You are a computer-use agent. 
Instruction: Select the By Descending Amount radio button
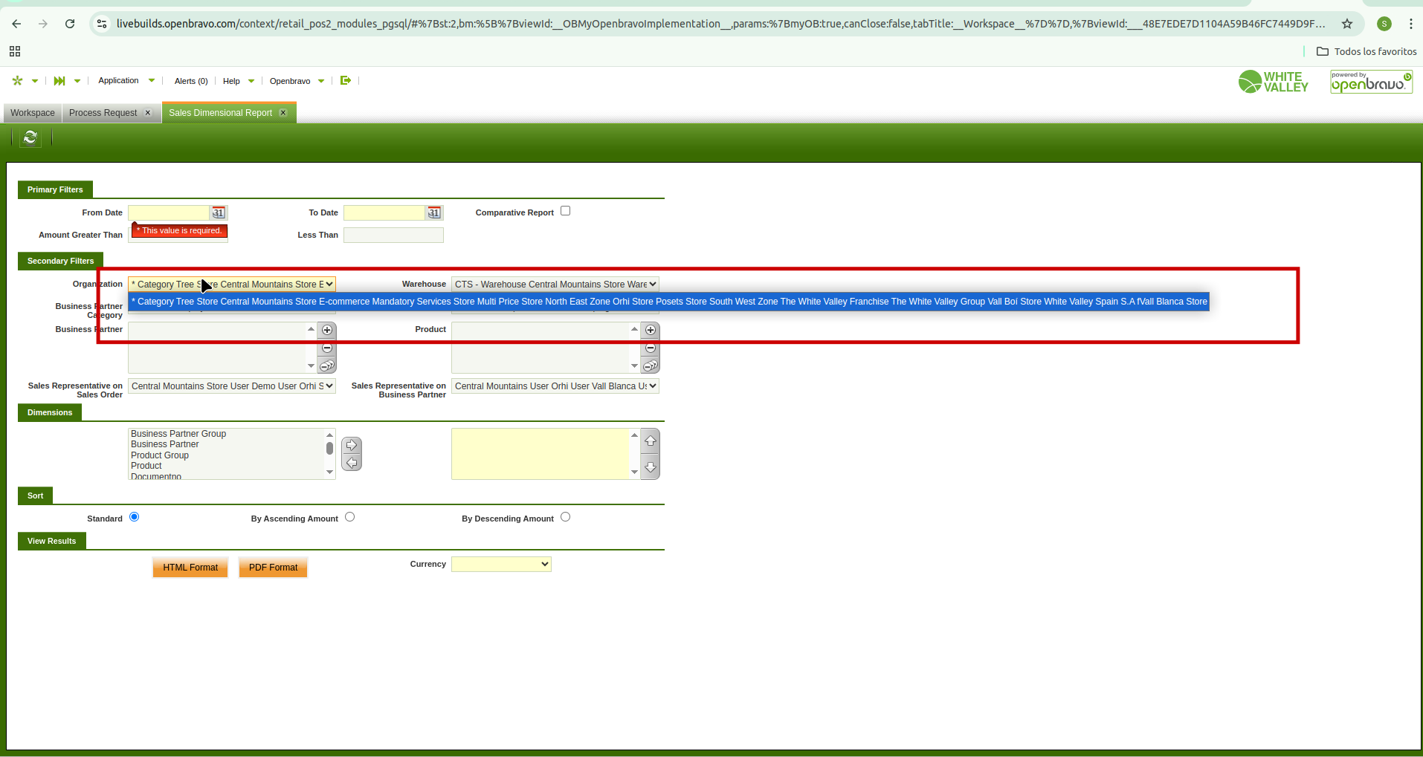coord(565,517)
